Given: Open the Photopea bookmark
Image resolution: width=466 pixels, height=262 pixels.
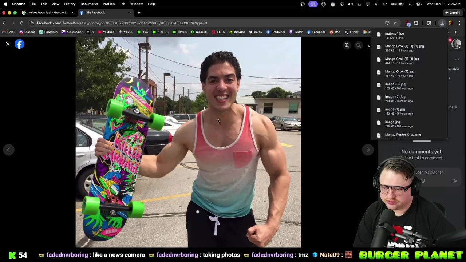Looking at the screenshot, I should 48,32.
